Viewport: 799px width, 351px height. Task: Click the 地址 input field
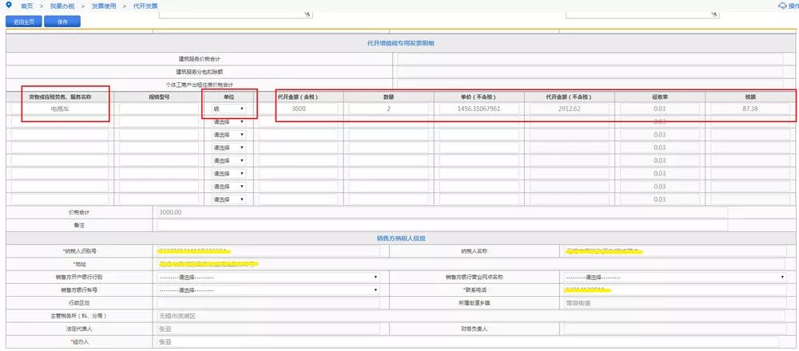(x=471, y=264)
